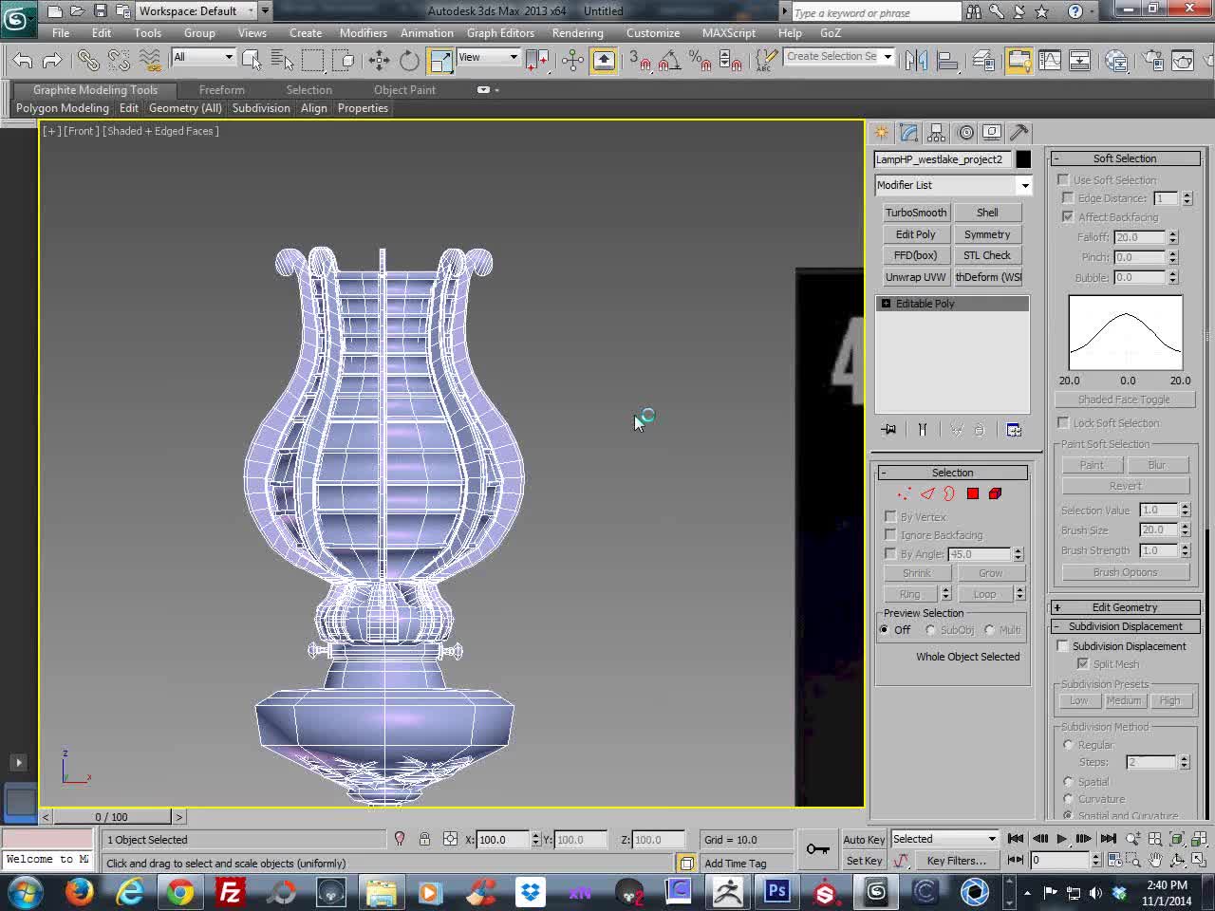The height and width of the screenshot is (911, 1215).
Task: Click the Pin Stack icon
Action: 888,430
